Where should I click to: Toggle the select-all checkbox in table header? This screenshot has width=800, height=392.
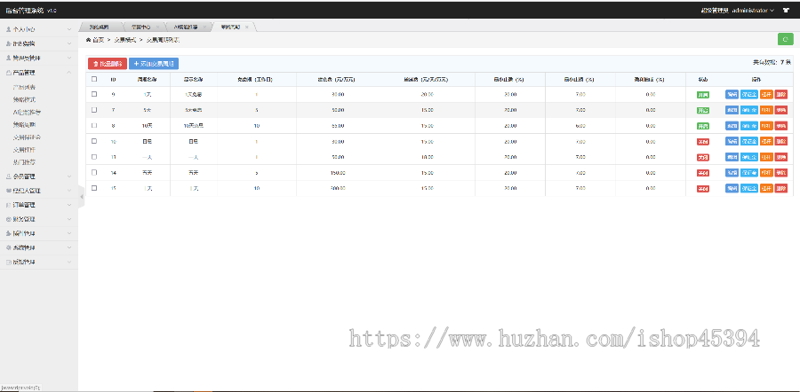coord(94,79)
